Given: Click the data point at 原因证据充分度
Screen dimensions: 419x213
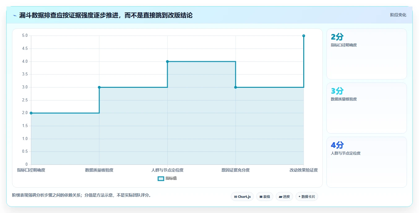Looking at the screenshot, I should [235, 87].
